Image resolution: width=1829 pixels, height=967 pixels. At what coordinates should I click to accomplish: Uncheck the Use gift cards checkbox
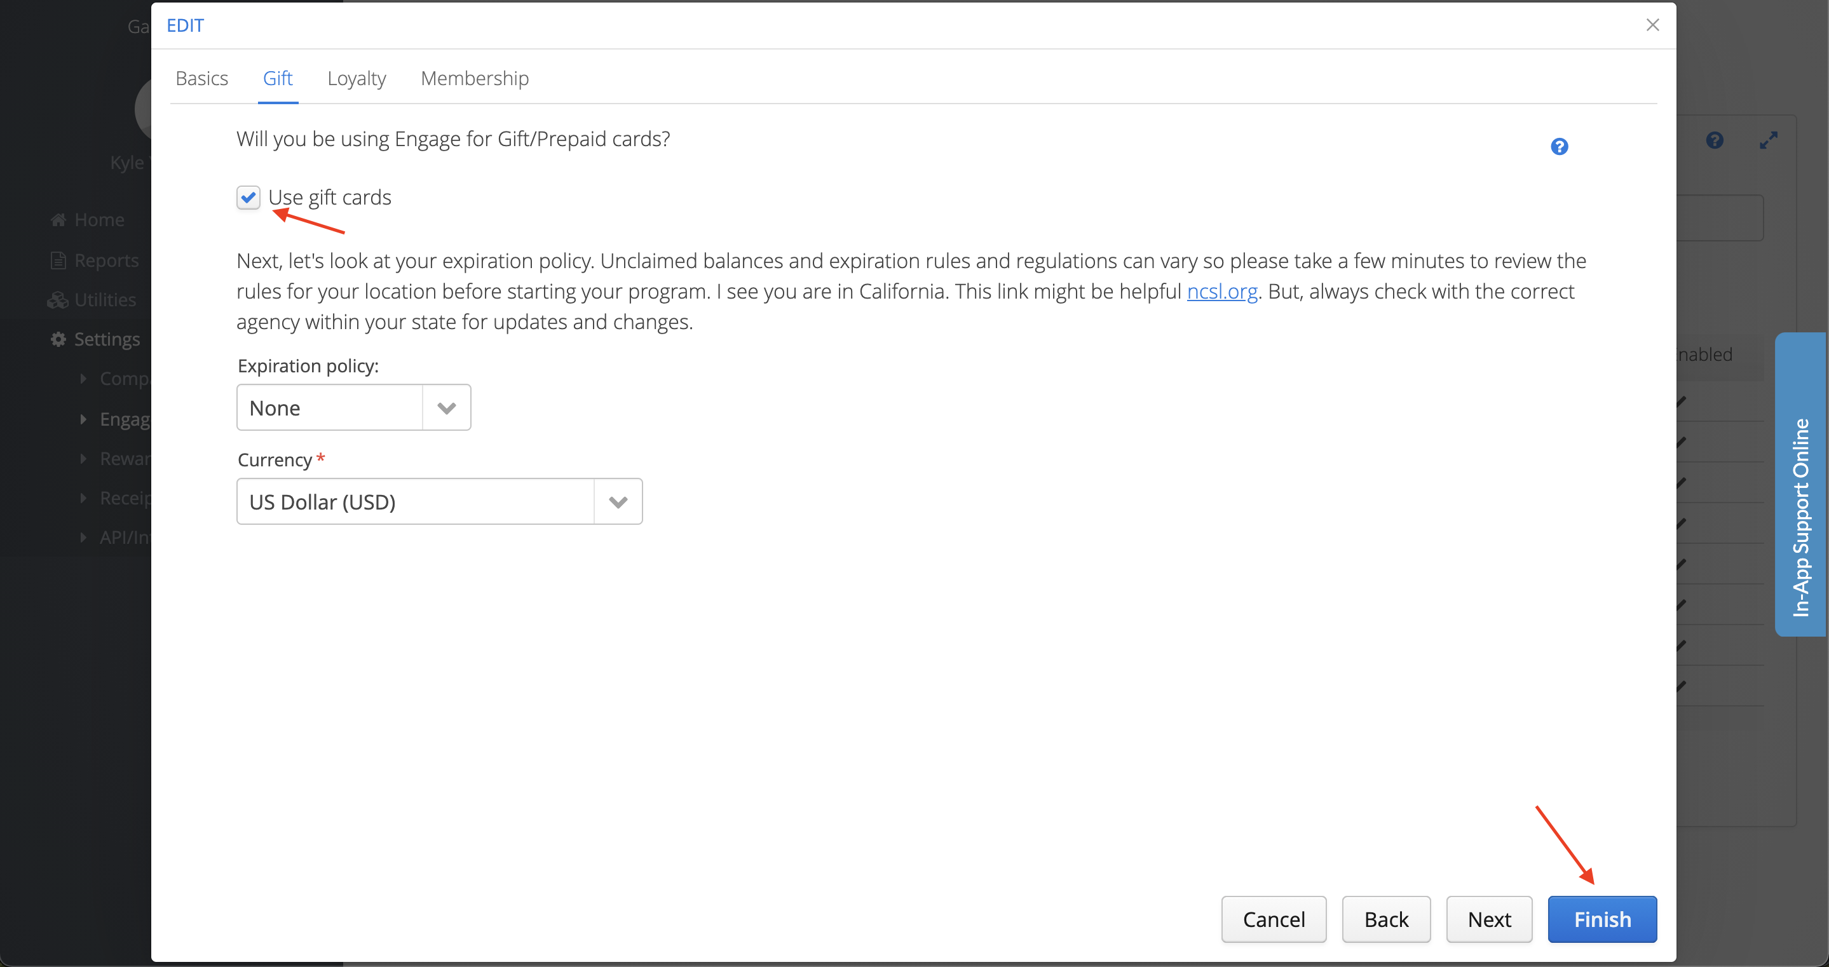(x=248, y=198)
